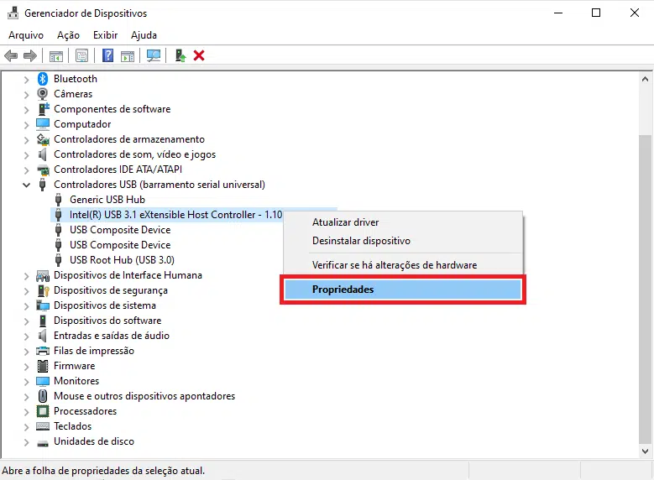
Task: Click the Controladores de armazenamento icon
Action: coord(43,139)
